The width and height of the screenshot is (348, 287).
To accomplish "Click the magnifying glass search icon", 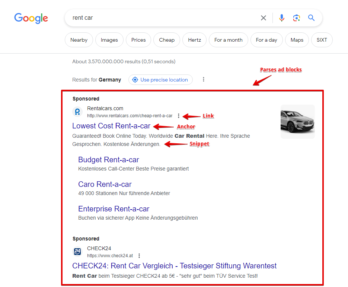I will (312, 18).
